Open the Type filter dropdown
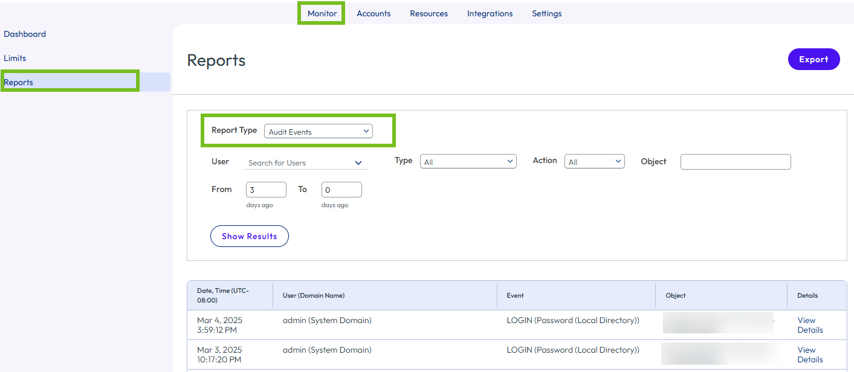 pyautogui.click(x=468, y=161)
